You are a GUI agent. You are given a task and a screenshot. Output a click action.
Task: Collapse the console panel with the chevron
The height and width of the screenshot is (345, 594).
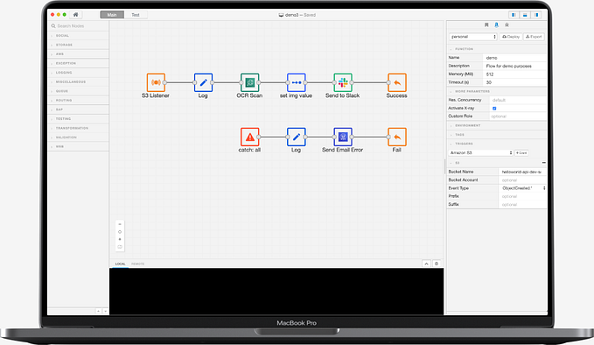pyautogui.click(x=426, y=264)
